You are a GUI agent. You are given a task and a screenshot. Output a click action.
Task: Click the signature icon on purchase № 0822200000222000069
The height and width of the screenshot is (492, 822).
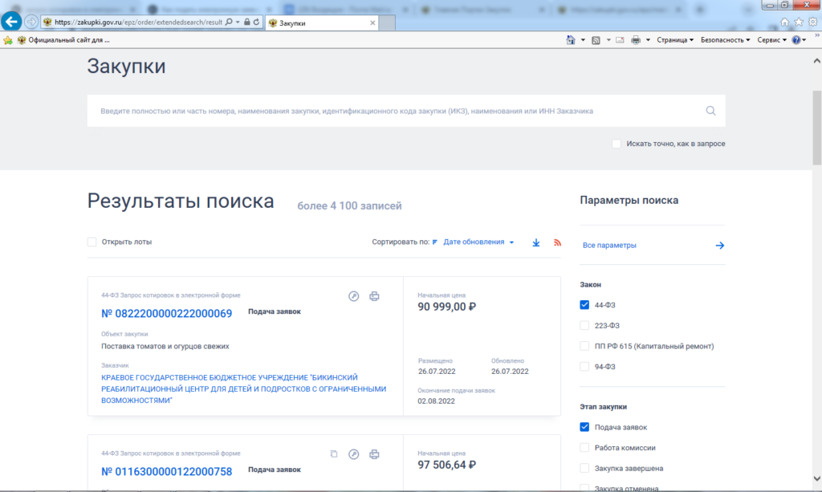click(x=353, y=296)
